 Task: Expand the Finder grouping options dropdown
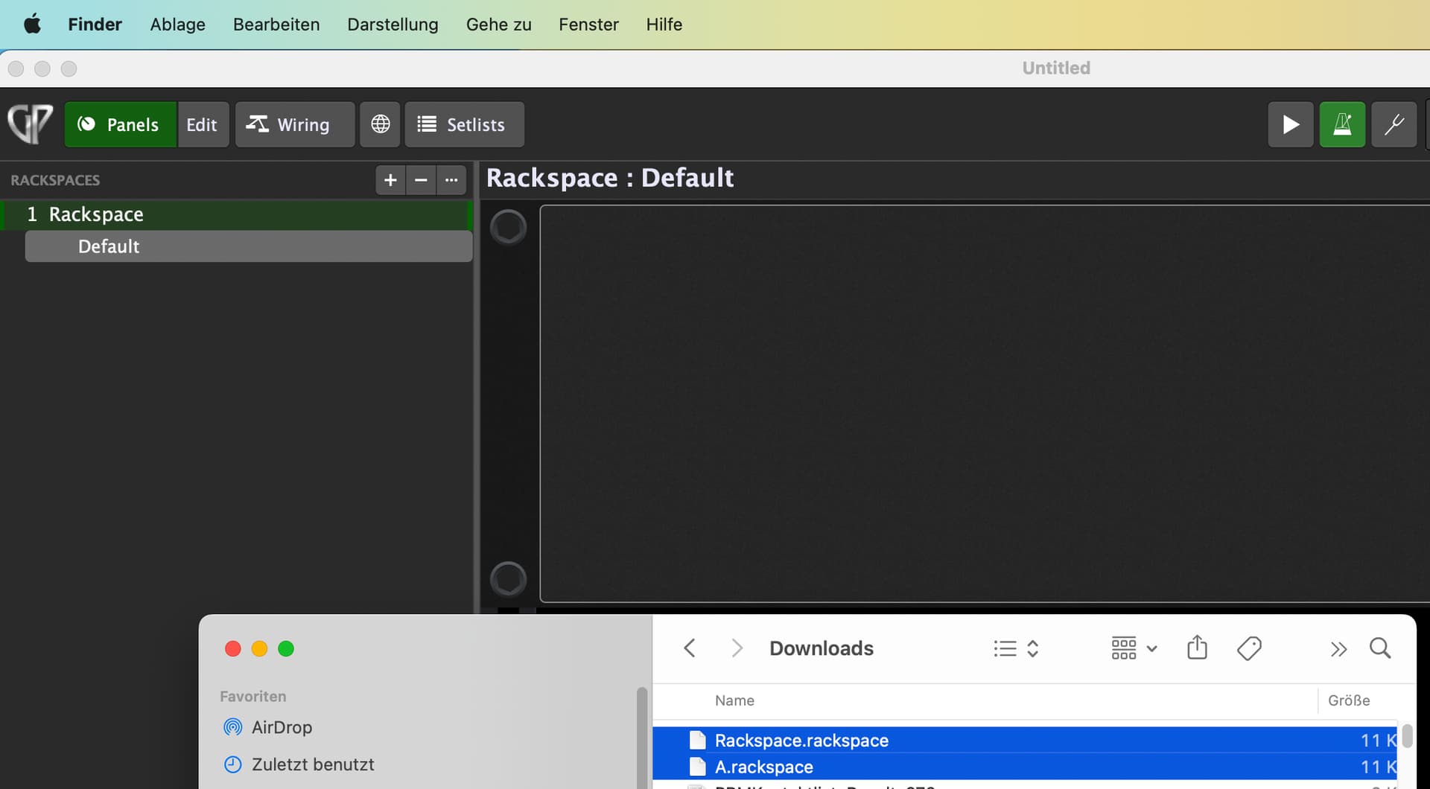coord(1134,648)
